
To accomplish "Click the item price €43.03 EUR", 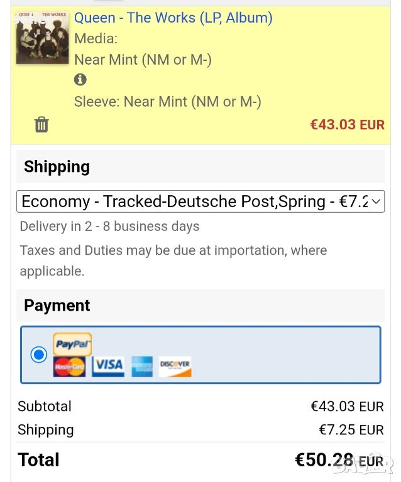I will pos(347,124).
